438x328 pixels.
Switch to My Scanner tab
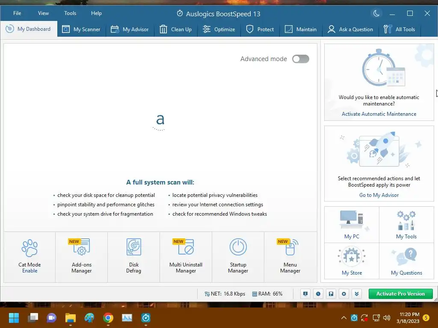(x=81, y=29)
